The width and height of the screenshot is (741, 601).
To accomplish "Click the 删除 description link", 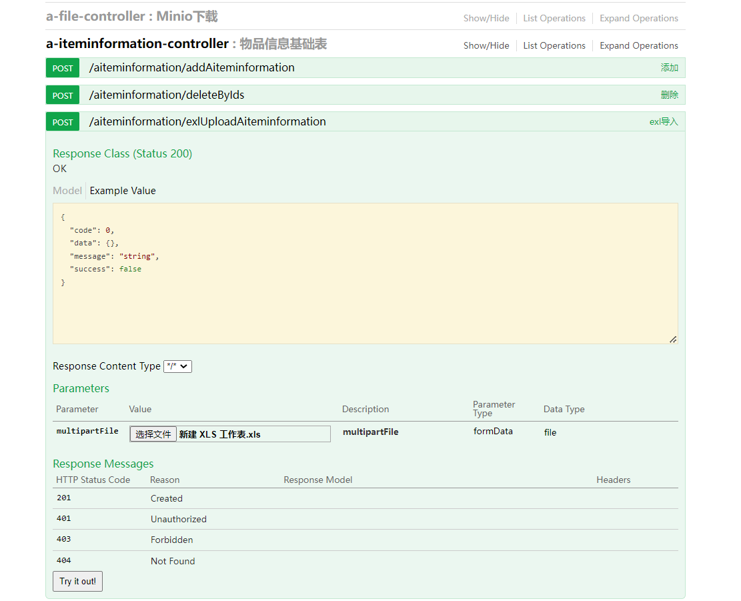I will click(669, 95).
